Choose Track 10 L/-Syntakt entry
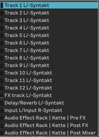The image size is (99, 137). (x=49, y=73)
